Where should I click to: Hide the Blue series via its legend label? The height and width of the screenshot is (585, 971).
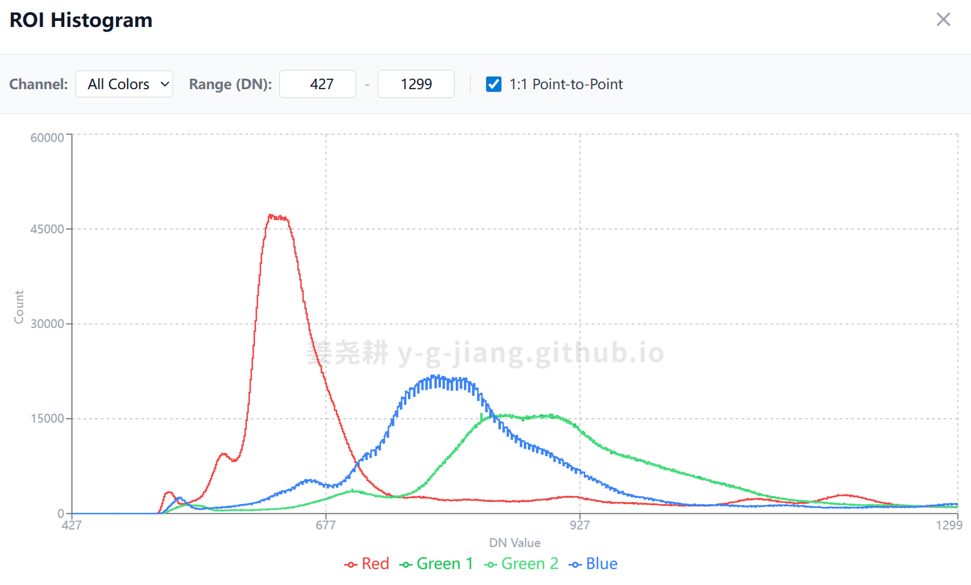(601, 564)
